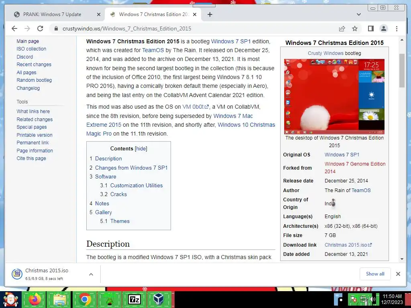Jump to 4 Notes section
Viewport: 411px width, 308px height.
(99, 203)
